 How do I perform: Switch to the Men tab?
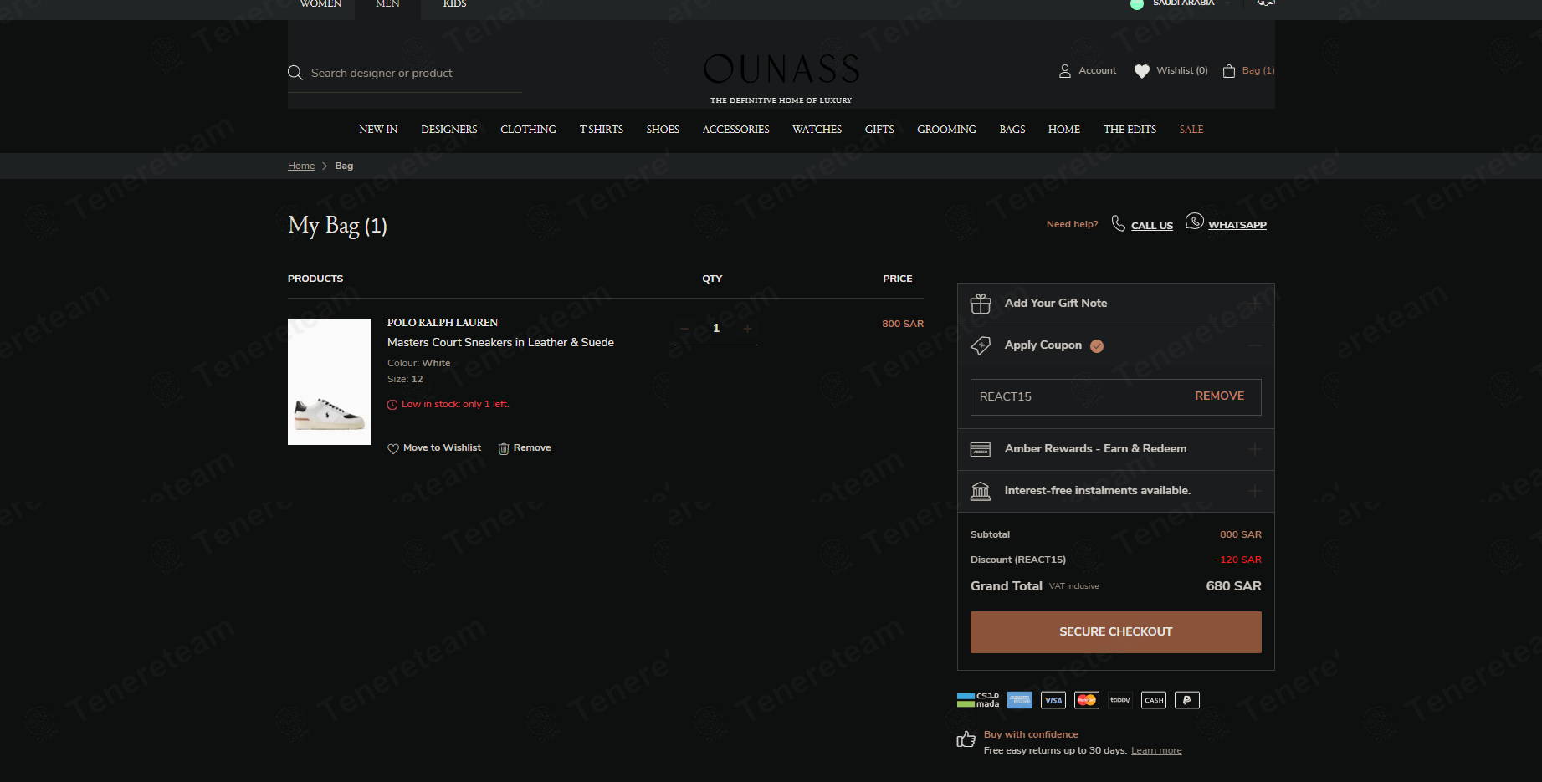387,4
